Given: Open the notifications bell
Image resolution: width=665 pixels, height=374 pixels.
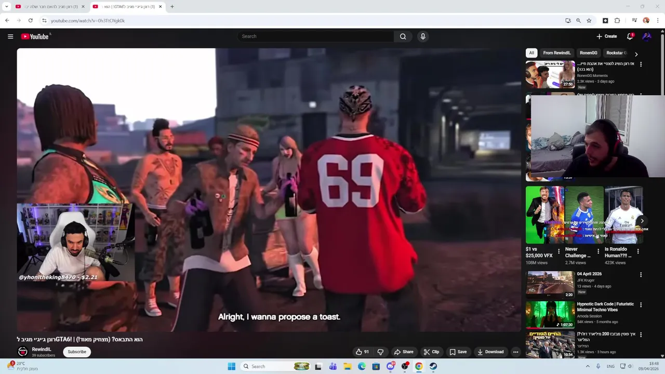Looking at the screenshot, I should click(630, 36).
